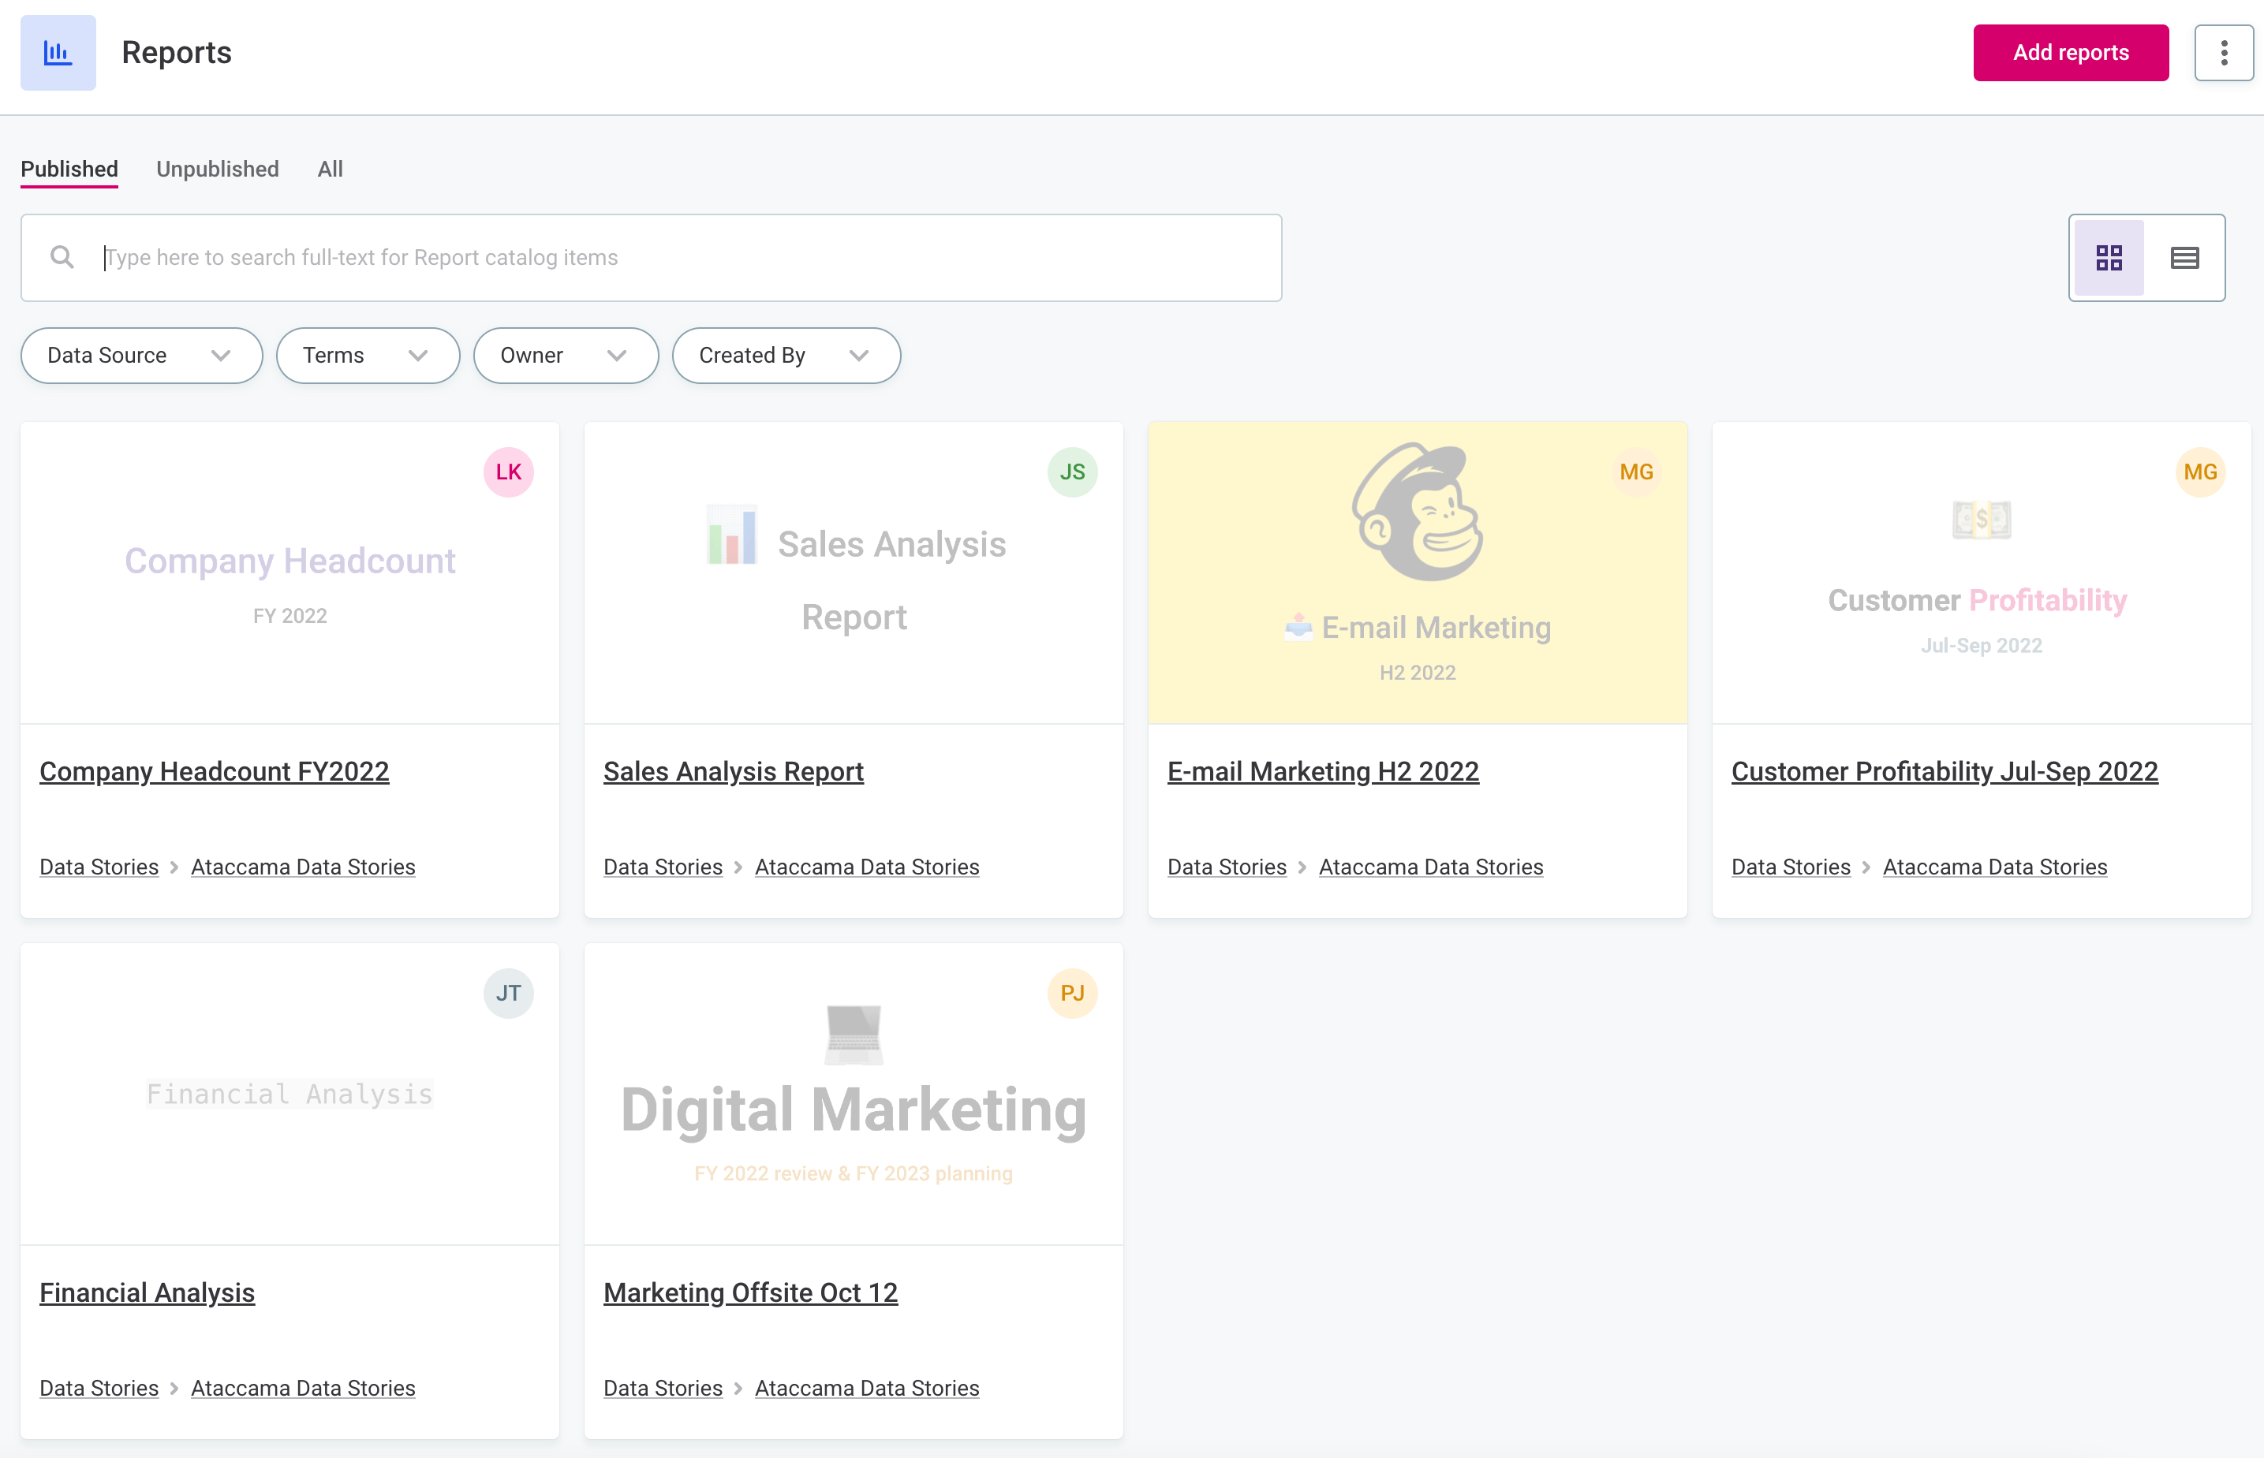Screen dimensions: 2264x1458
Task: Click MG avatar on E-mail Marketing card
Action: coord(1637,472)
